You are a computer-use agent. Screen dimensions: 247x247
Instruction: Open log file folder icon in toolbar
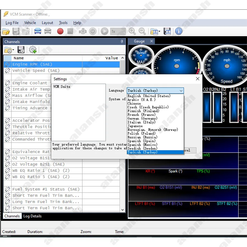[6, 31]
